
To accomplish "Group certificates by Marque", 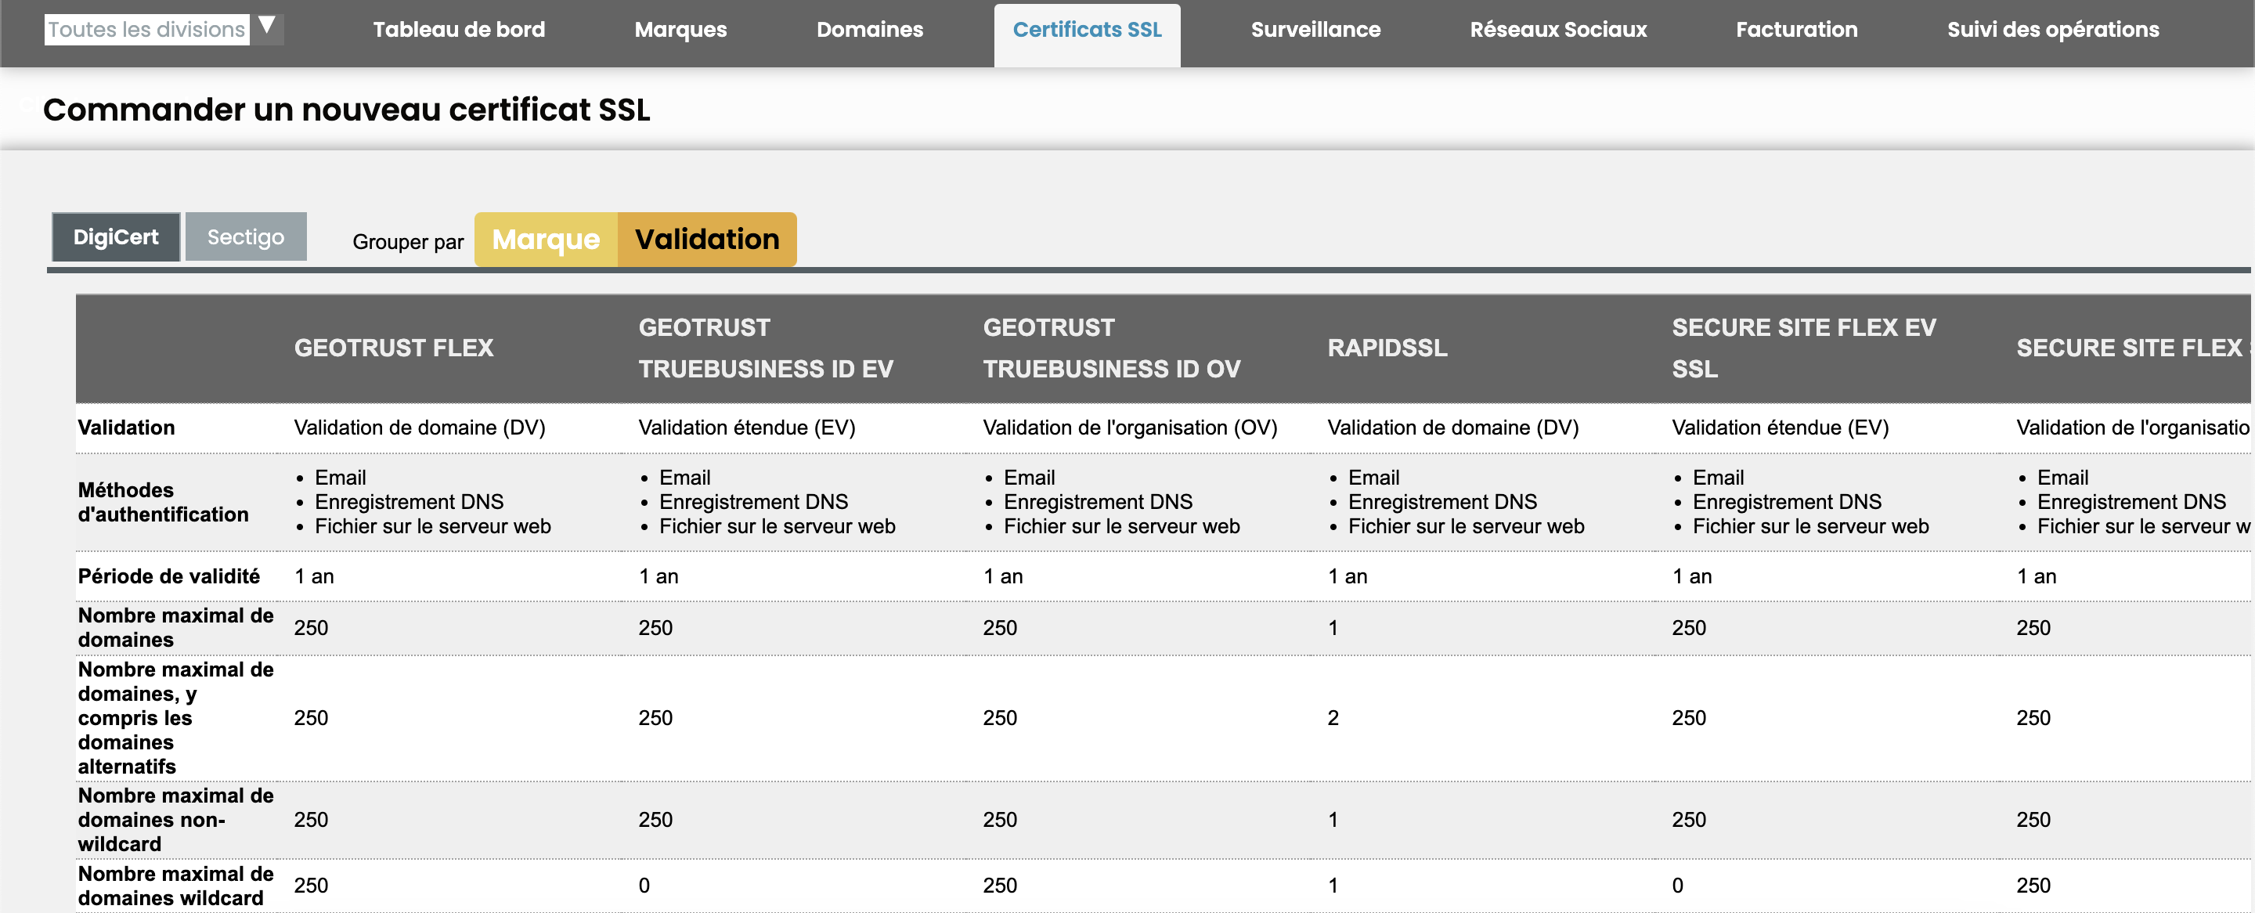I will 546,239.
